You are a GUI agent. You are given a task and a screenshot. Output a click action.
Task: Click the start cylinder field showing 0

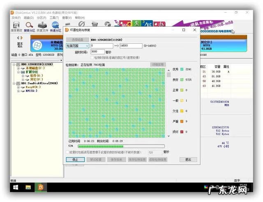[x=102, y=46]
